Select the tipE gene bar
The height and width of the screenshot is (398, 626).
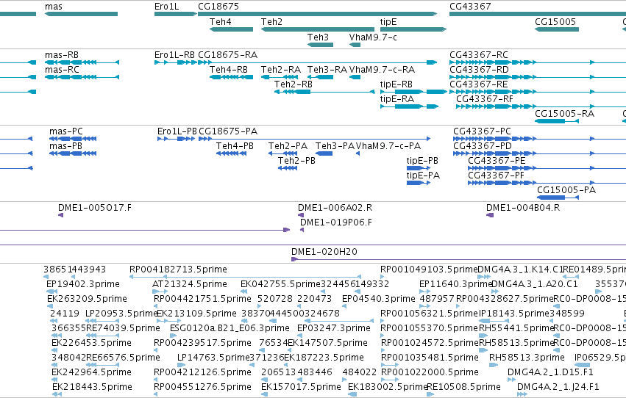tap(413, 29)
